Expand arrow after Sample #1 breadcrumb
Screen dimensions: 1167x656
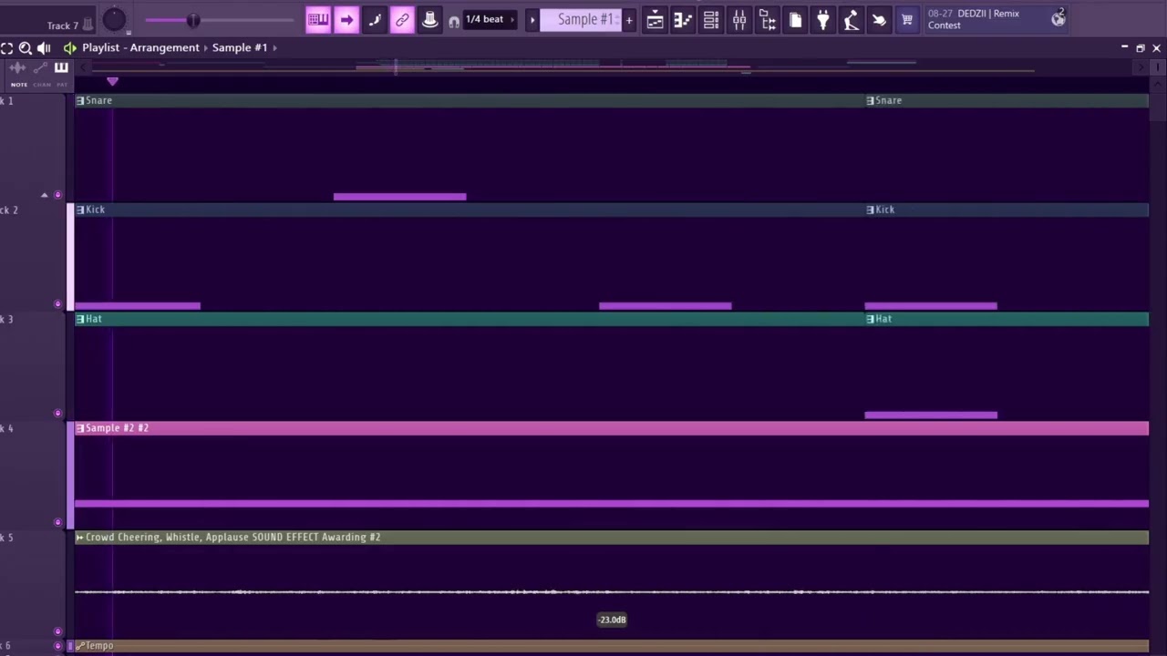pyautogui.click(x=274, y=47)
